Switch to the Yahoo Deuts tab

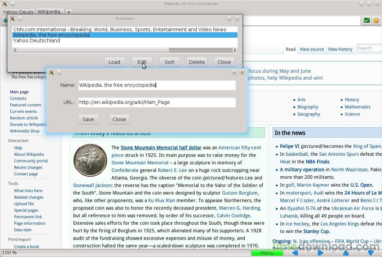coord(18,12)
